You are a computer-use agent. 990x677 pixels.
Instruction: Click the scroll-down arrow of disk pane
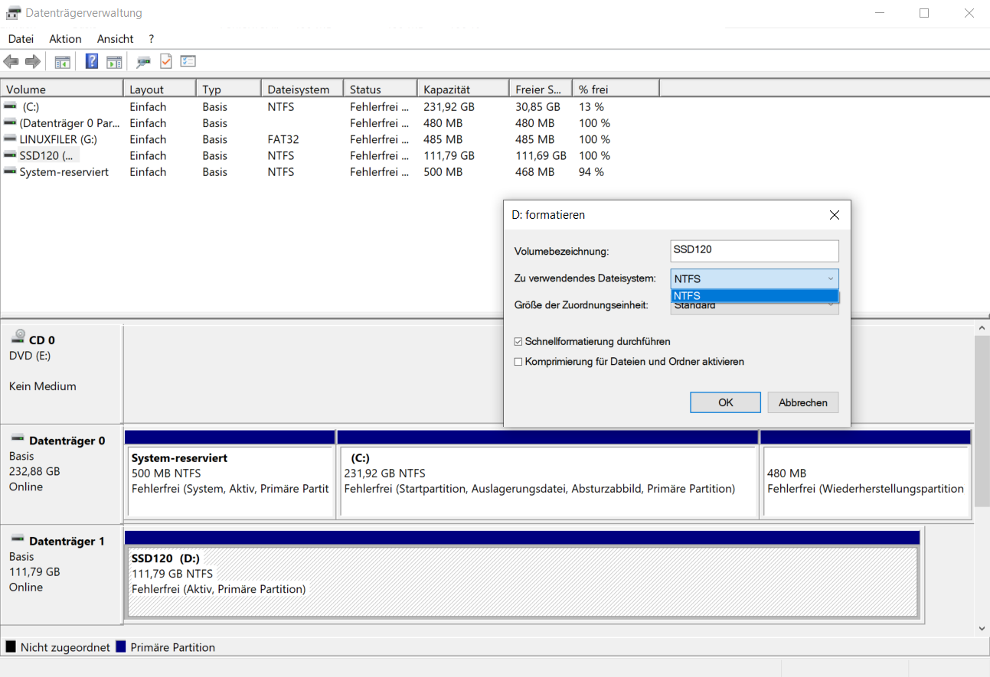pyautogui.click(x=982, y=628)
